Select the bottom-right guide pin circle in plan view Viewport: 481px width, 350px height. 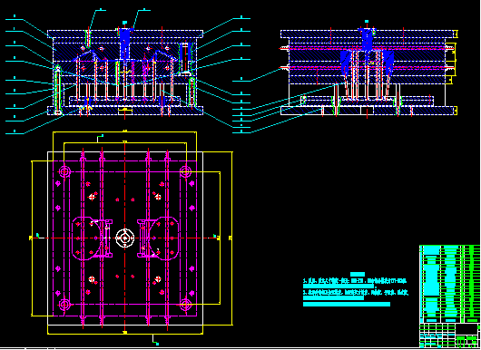click(x=185, y=305)
